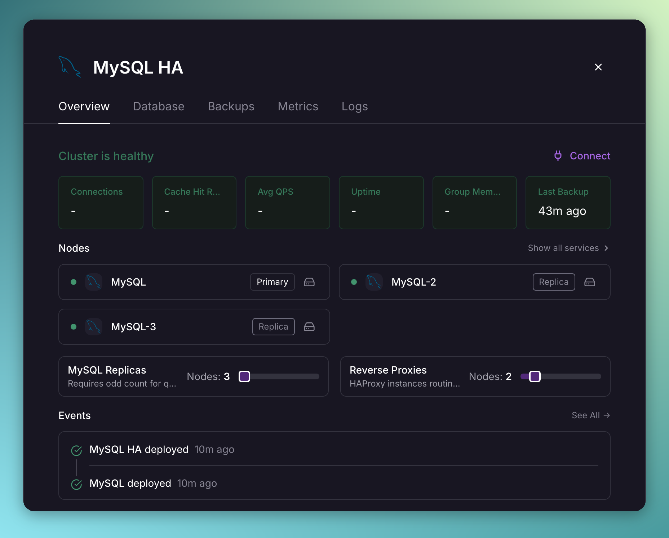This screenshot has height=538, width=669.
Task: Click the Cluster is healthy status text
Action: [106, 156]
